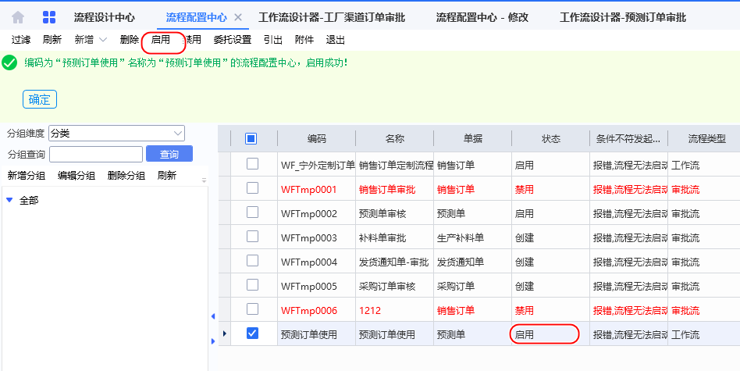Open the app grid menu icon
This screenshot has height=371, width=740.
48,17
